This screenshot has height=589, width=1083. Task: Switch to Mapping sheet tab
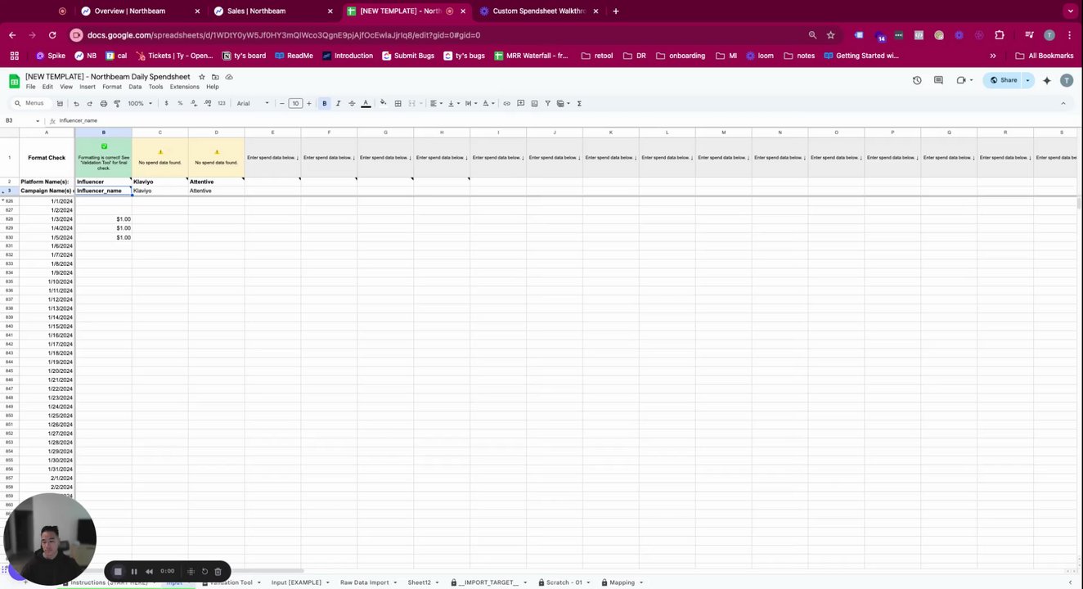[x=622, y=582]
